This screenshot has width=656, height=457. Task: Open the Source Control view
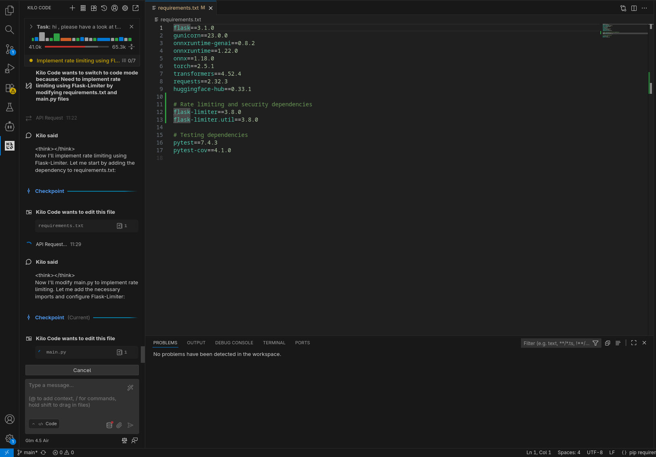[10, 49]
